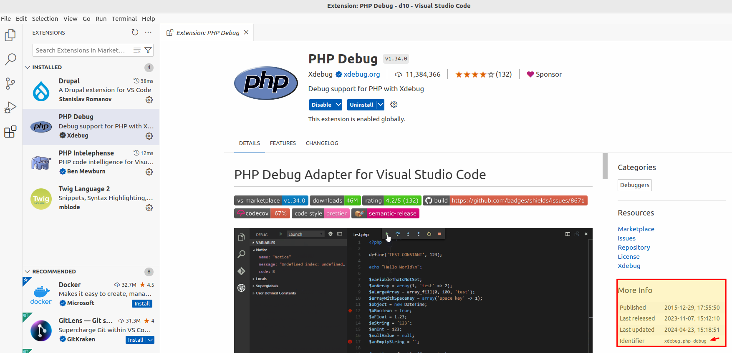Viewport: 732px width, 353px height.
Task: Open manage gear for Twig Language 2
Action: 149,208
